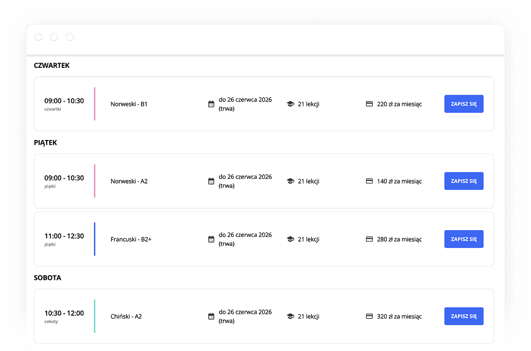Click credit card icon beside 220 zł
The height and width of the screenshot is (351, 531).
pos(370,104)
